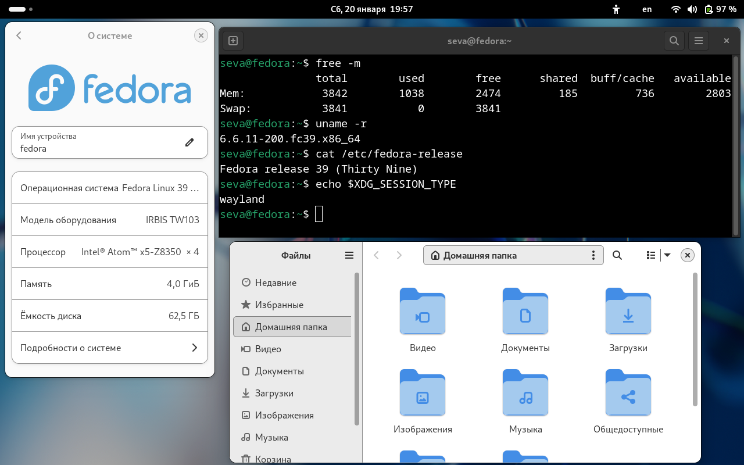744x465 pixels.
Task: Open Files sidebar hamburger menu
Action: tap(349, 255)
